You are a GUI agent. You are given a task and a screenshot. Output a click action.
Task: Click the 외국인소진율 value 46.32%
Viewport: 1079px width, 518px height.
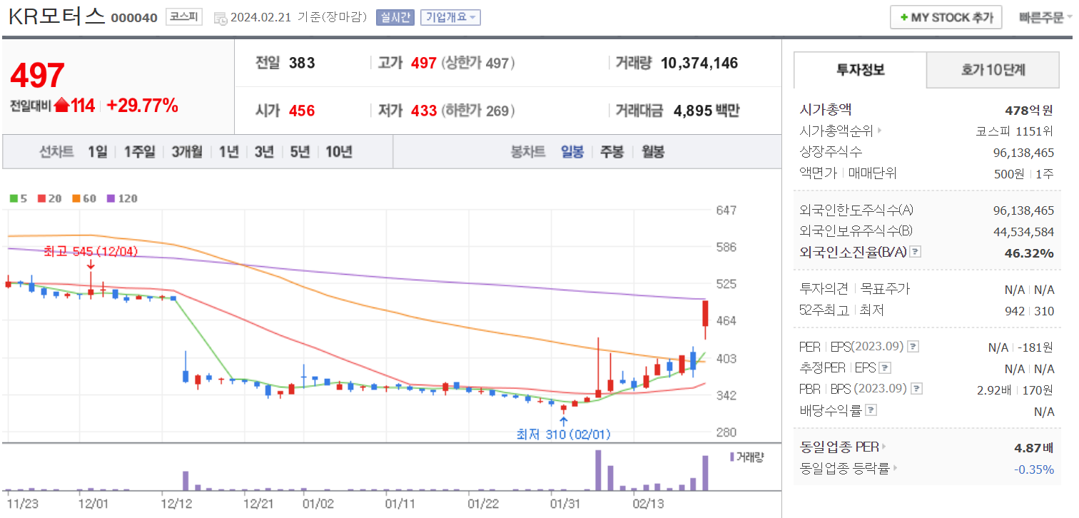click(1029, 253)
